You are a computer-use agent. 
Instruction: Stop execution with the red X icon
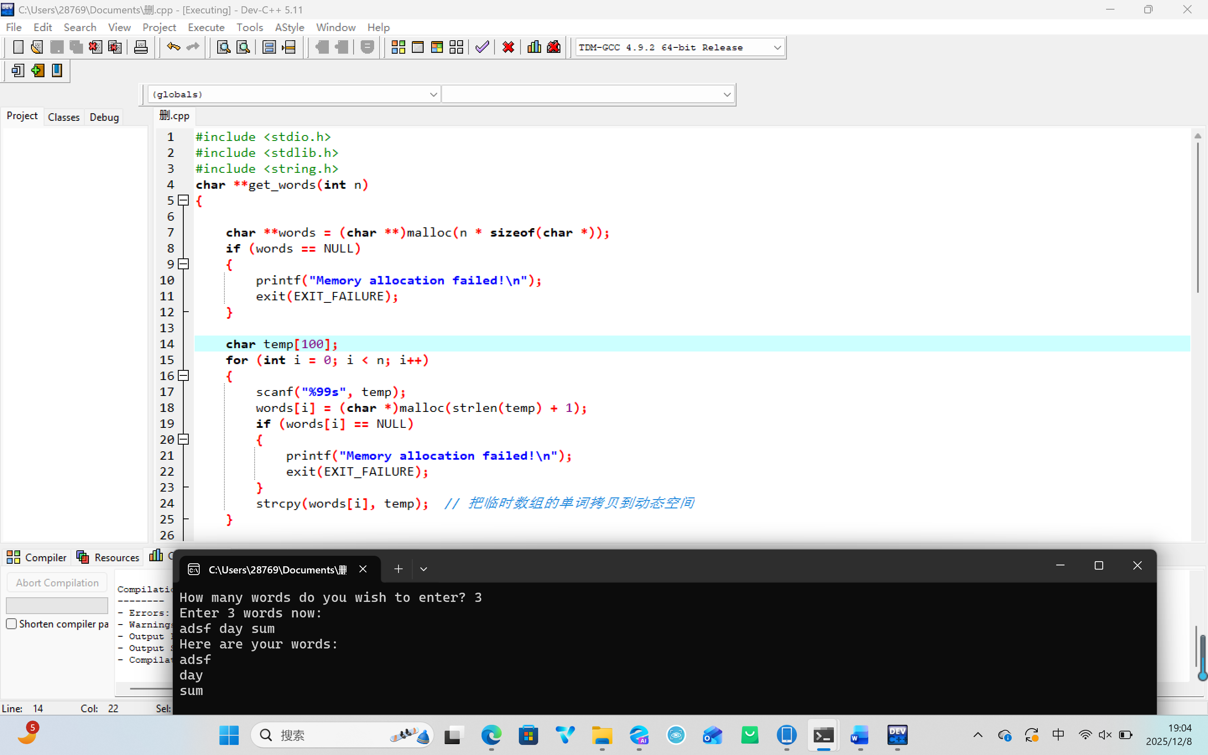pyautogui.click(x=508, y=47)
